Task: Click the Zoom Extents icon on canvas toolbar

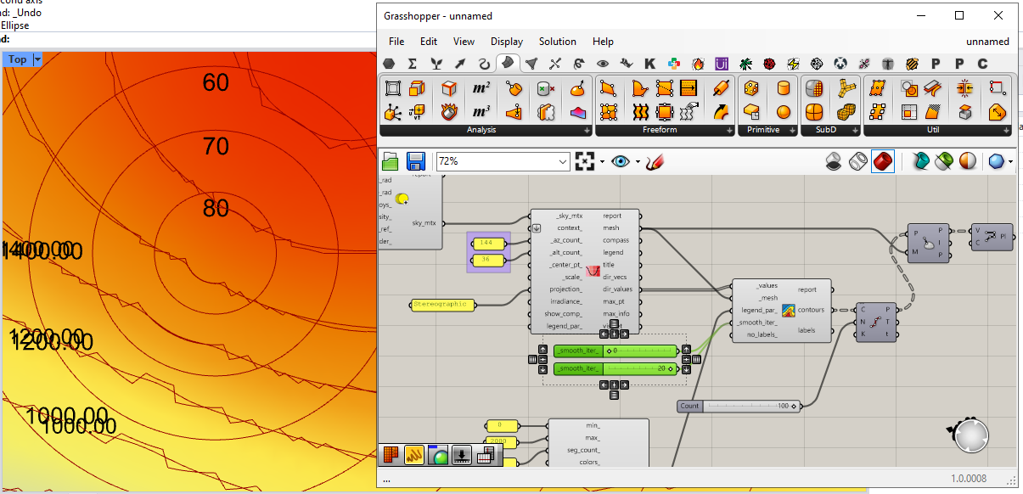Action: (x=585, y=161)
